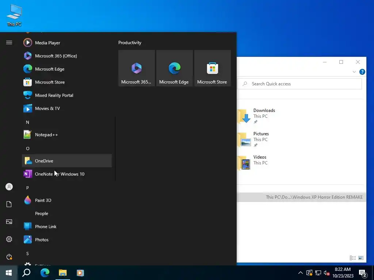Open This PC desktop icon
The image size is (374, 280).
click(14, 15)
